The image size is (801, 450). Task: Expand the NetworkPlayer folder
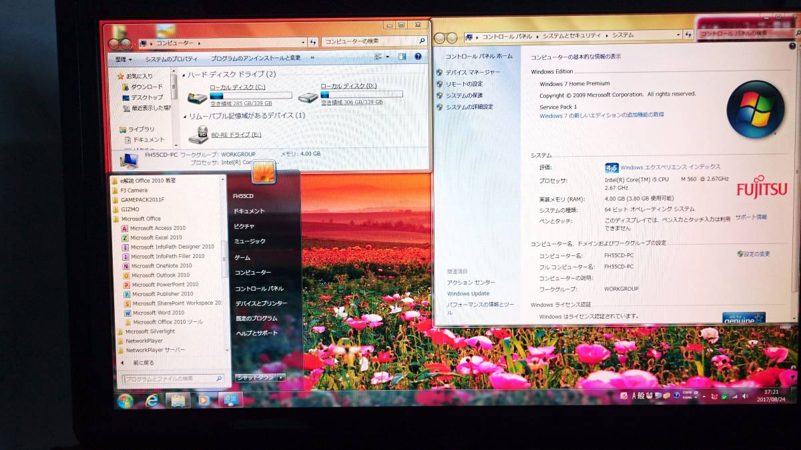pos(140,341)
